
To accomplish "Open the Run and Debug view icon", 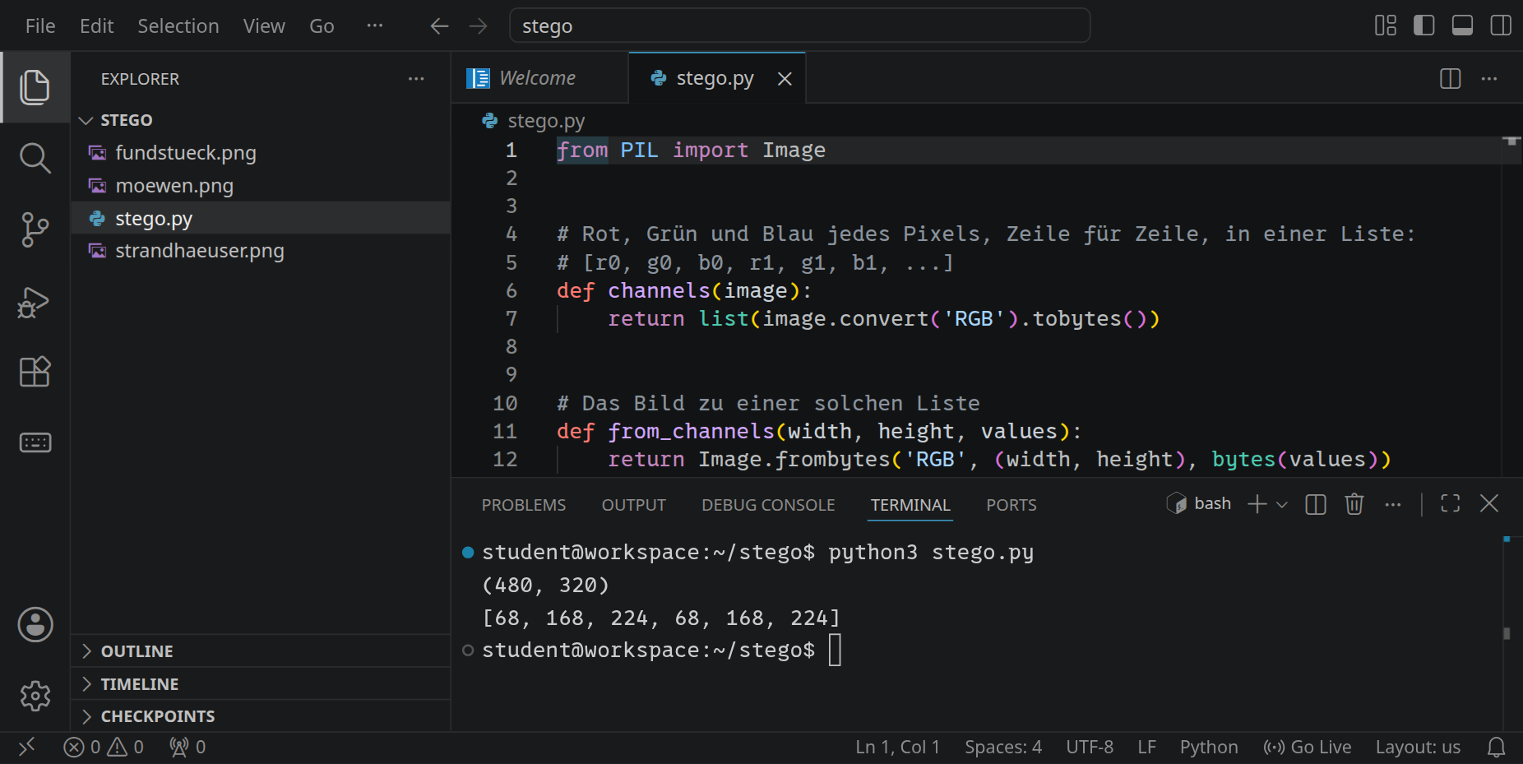I will [35, 302].
